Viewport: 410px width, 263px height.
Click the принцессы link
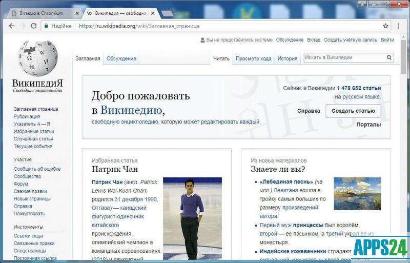pos(309,225)
